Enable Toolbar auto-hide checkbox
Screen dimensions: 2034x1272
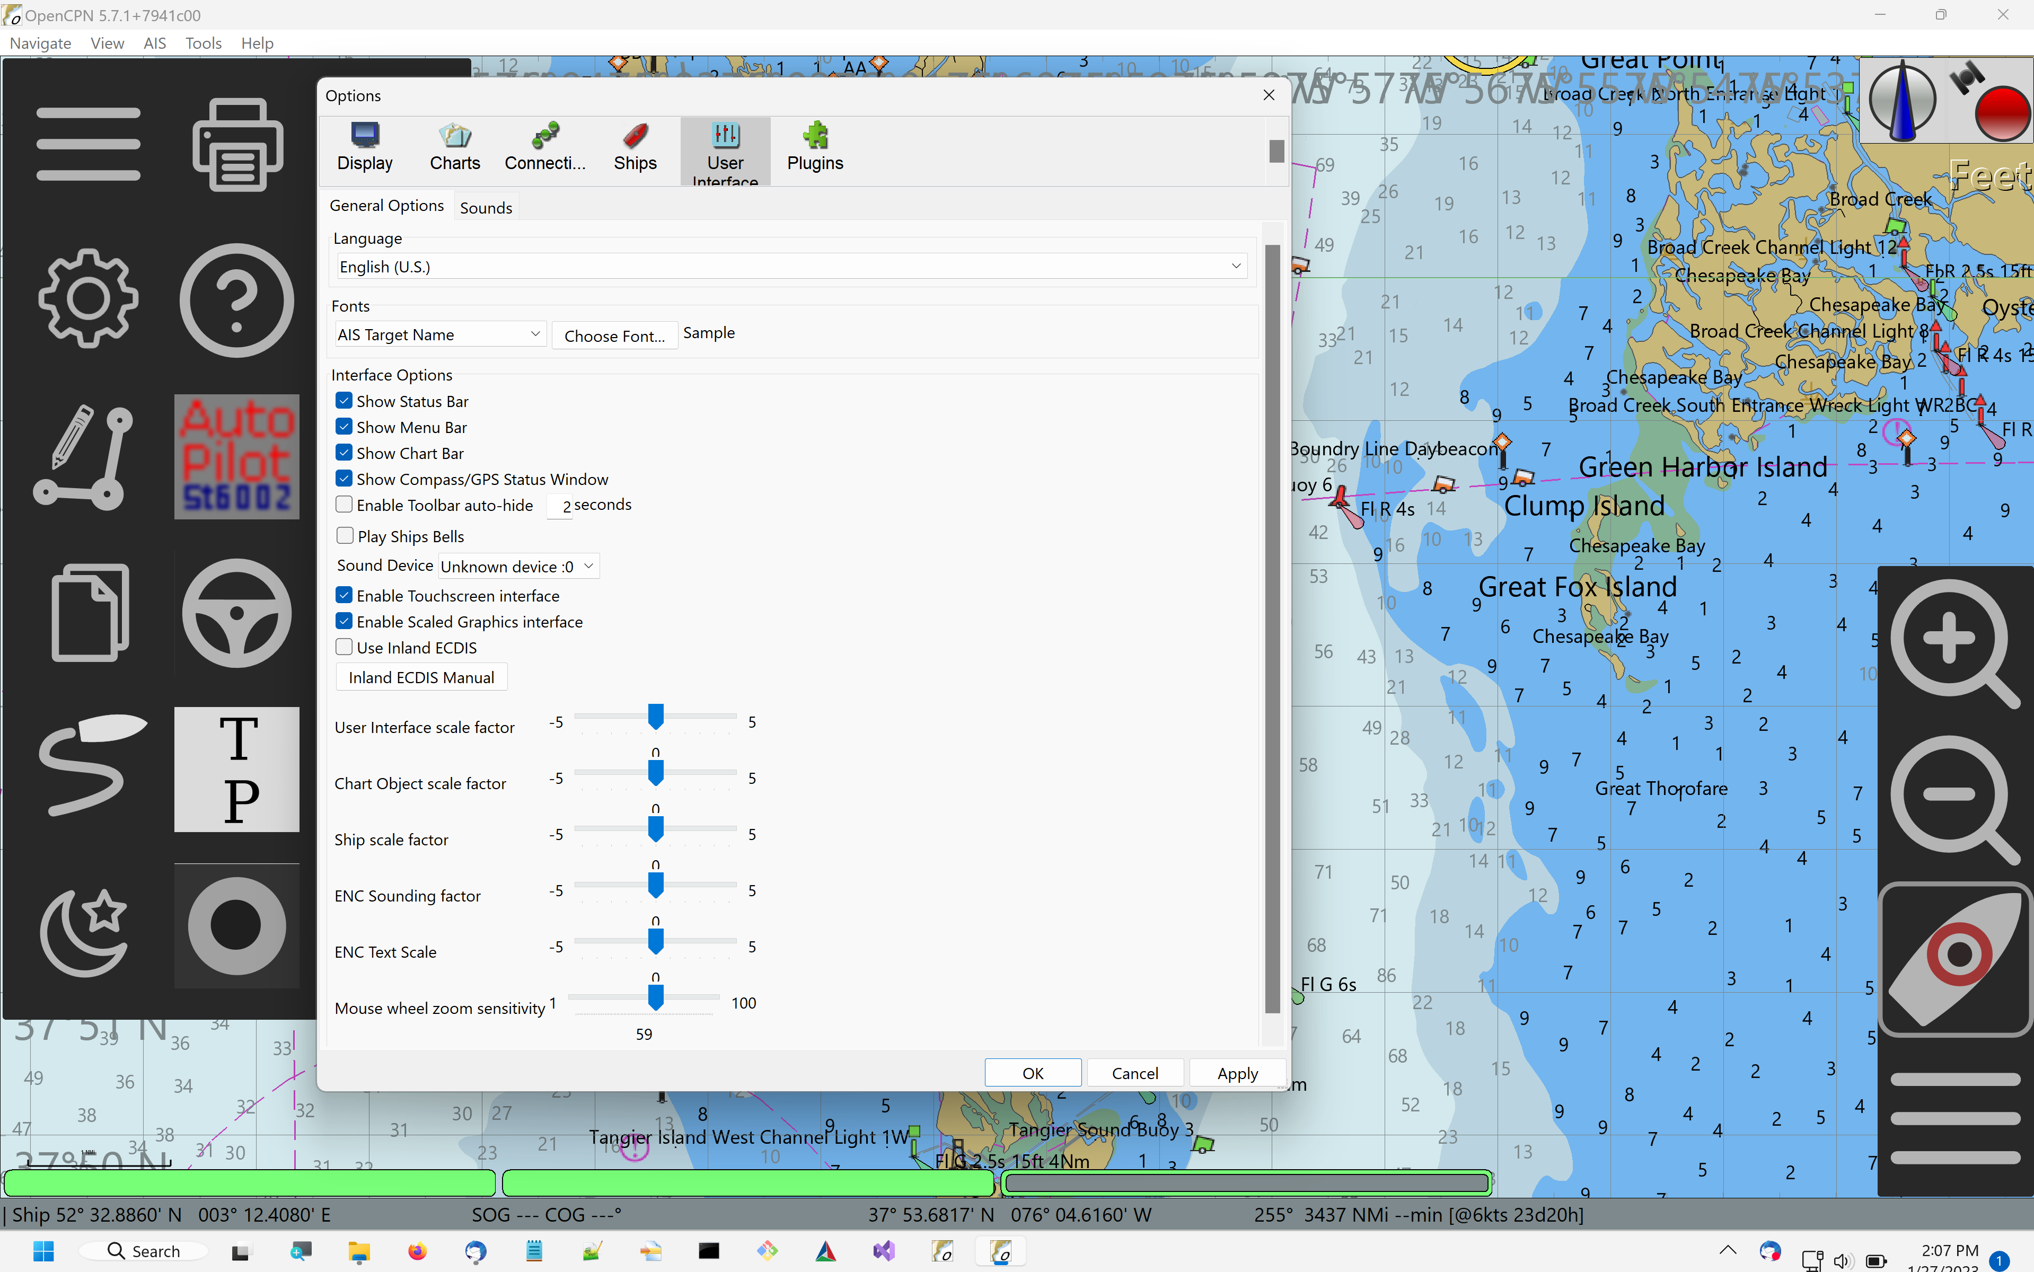(x=344, y=505)
